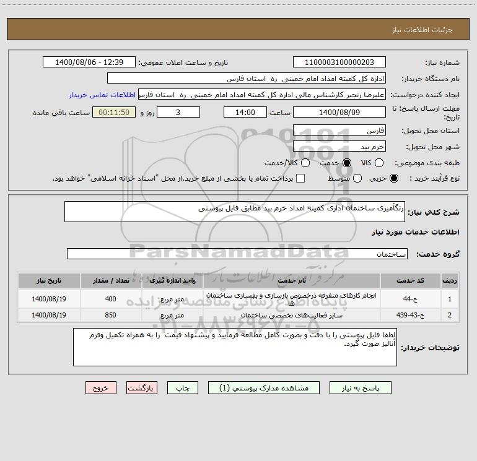Click the deadline date field 1400/08/09
477x461 pixels.
click(x=339, y=112)
